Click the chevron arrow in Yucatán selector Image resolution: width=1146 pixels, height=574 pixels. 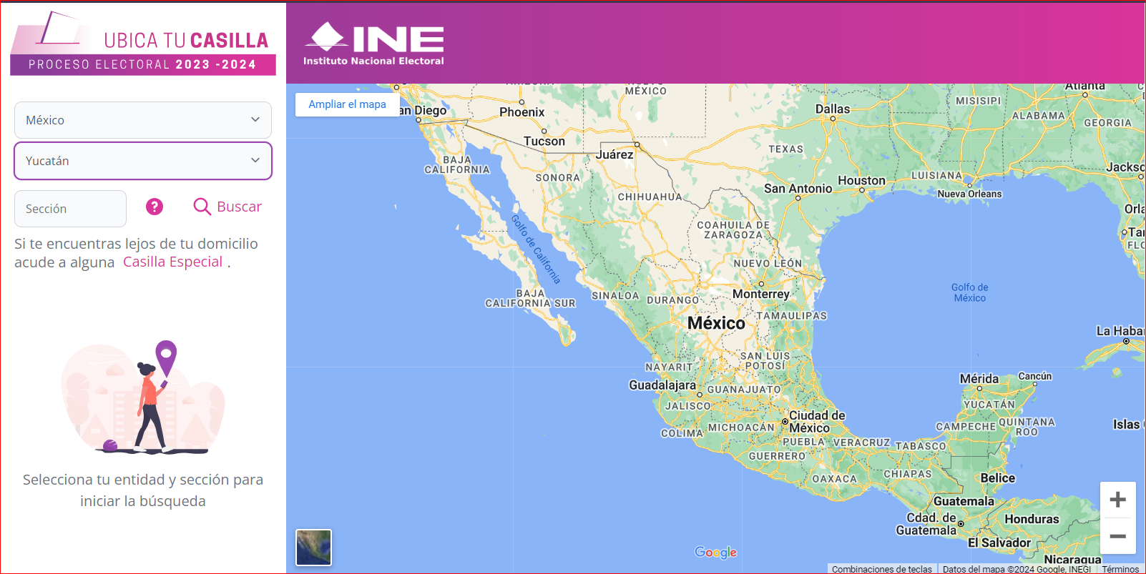pyautogui.click(x=255, y=161)
